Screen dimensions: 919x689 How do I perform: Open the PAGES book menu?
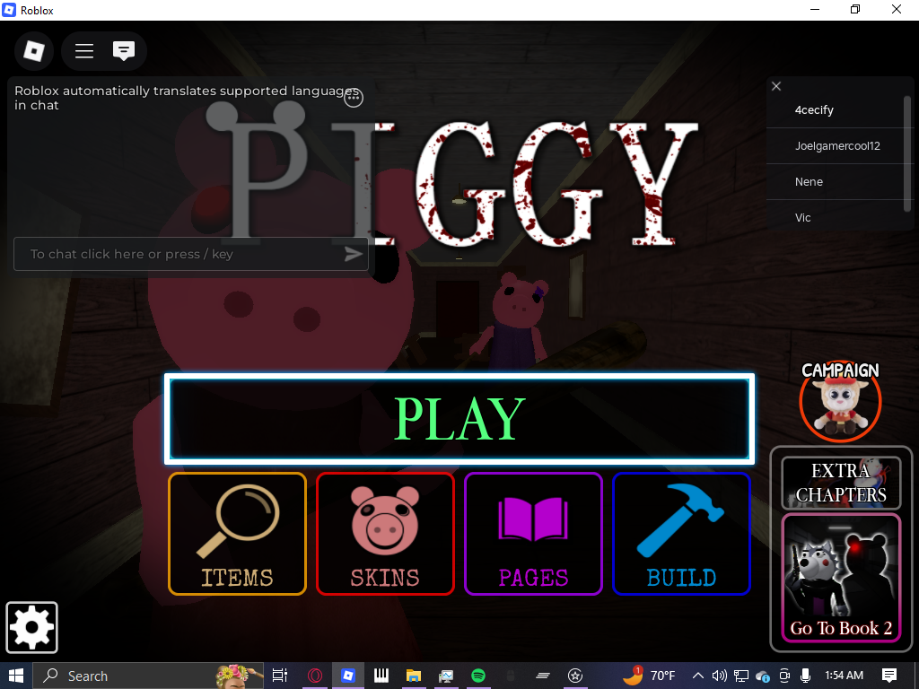pyautogui.click(x=533, y=534)
